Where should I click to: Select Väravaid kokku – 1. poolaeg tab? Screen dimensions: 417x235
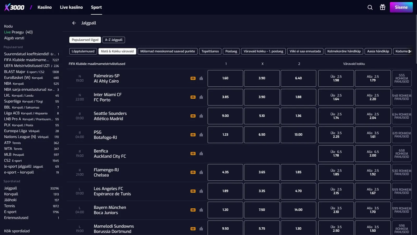263,51
